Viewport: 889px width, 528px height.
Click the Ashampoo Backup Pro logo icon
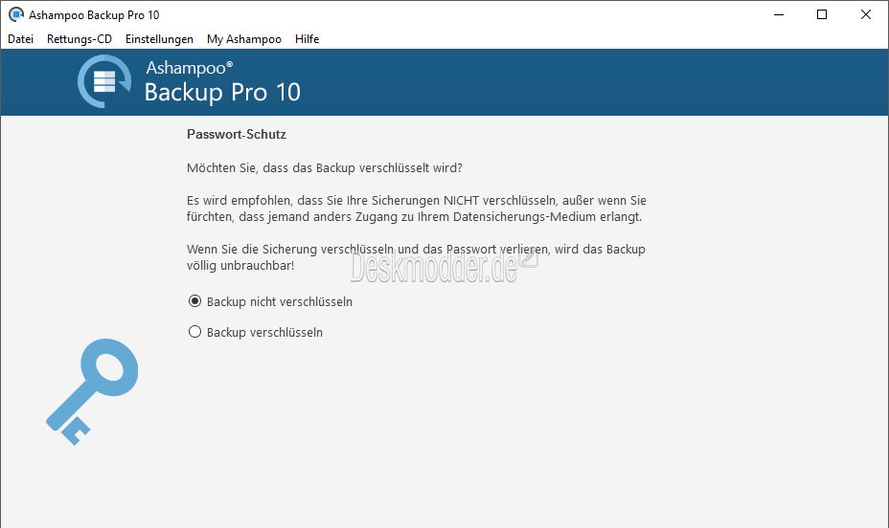[x=104, y=81]
